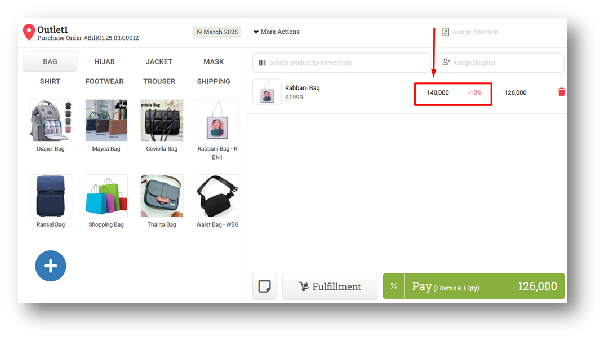Screen dimensions: 604x340
Task: Select the FOOTWEAR category tab
Action: (104, 81)
